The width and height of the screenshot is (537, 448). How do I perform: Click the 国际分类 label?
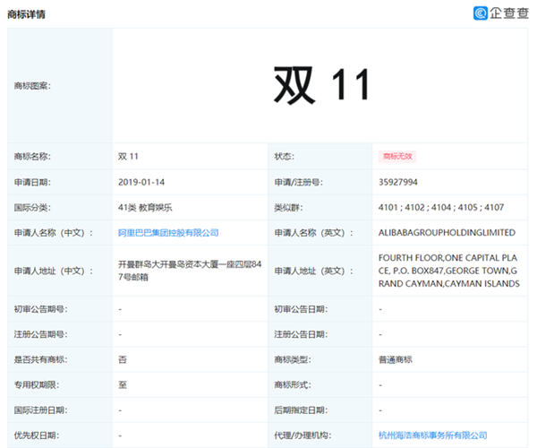coord(32,207)
